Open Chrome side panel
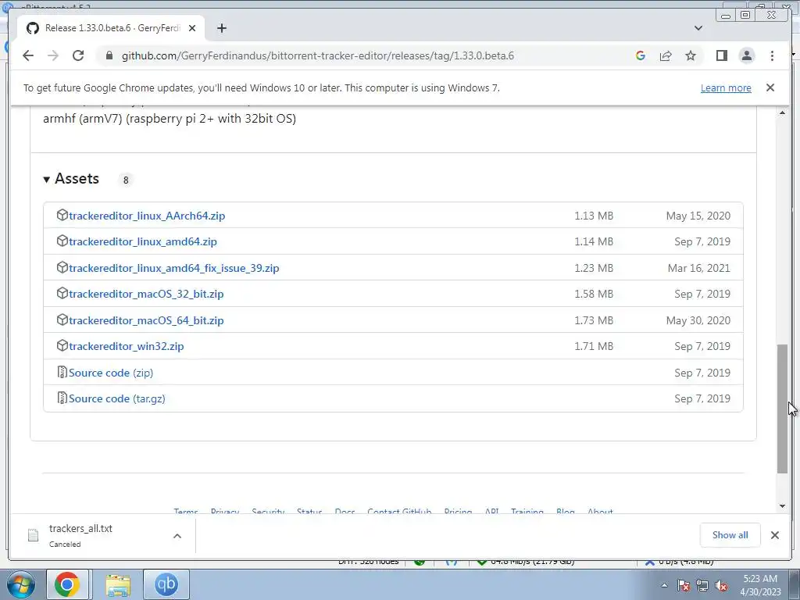The width and height of the screenshot is (800, 600). [x=721, y=55]
